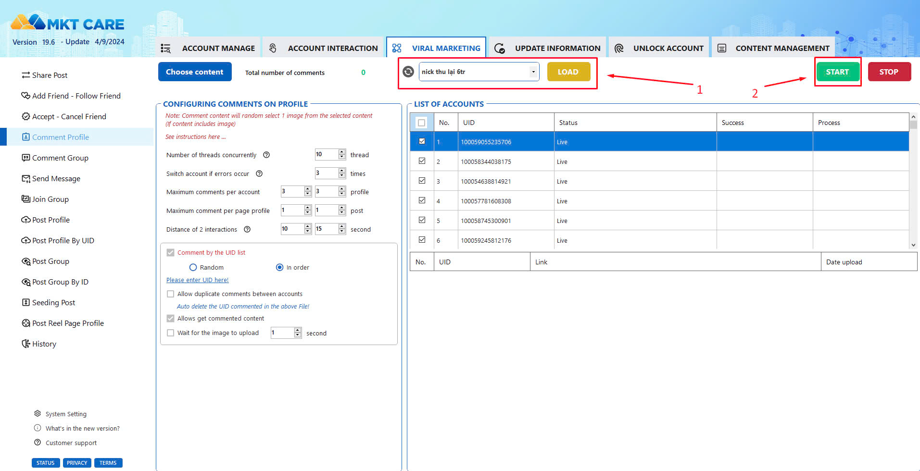Viewport: 920px width, 471px height.
Task: Open the Unlock Account tab
Action: [659, 48]
